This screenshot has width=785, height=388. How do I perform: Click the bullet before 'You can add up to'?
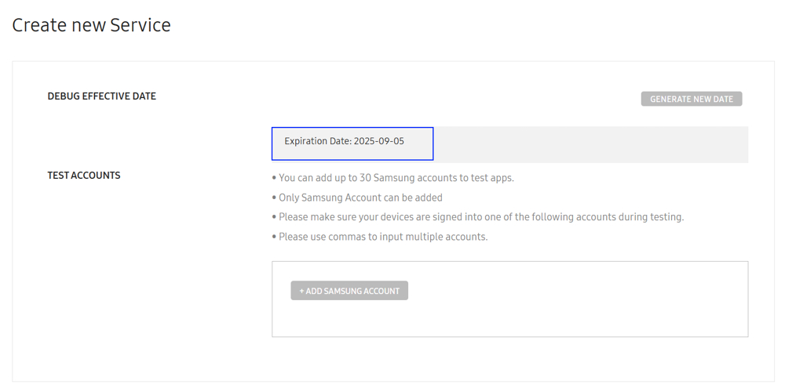point(274,178)
